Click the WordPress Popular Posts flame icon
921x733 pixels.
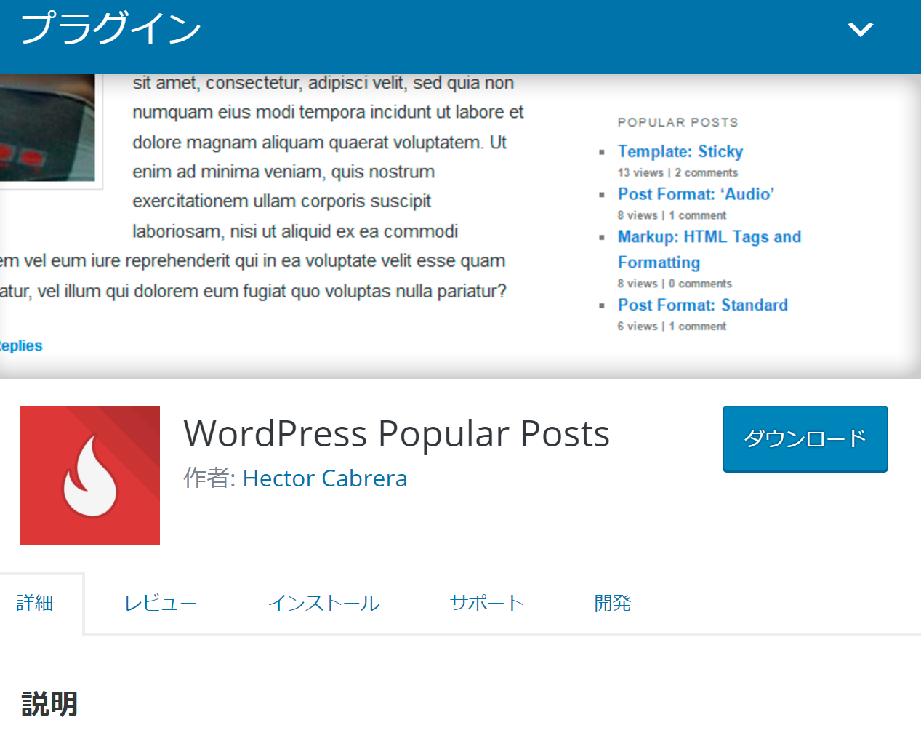tap(90, 476)
